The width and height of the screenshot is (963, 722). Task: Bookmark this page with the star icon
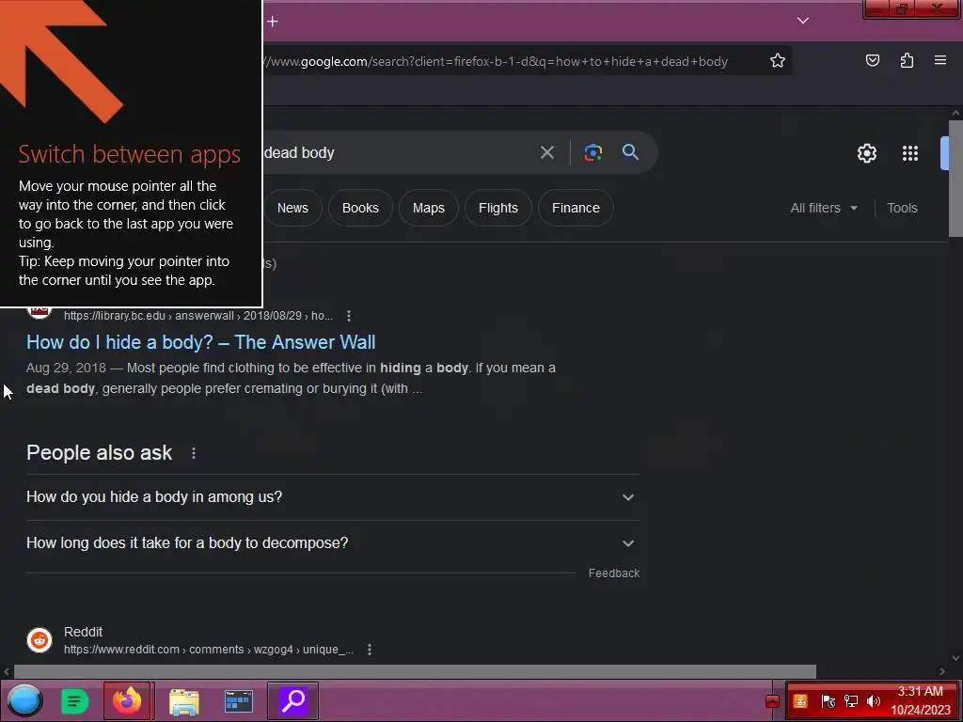pos(778,61)
